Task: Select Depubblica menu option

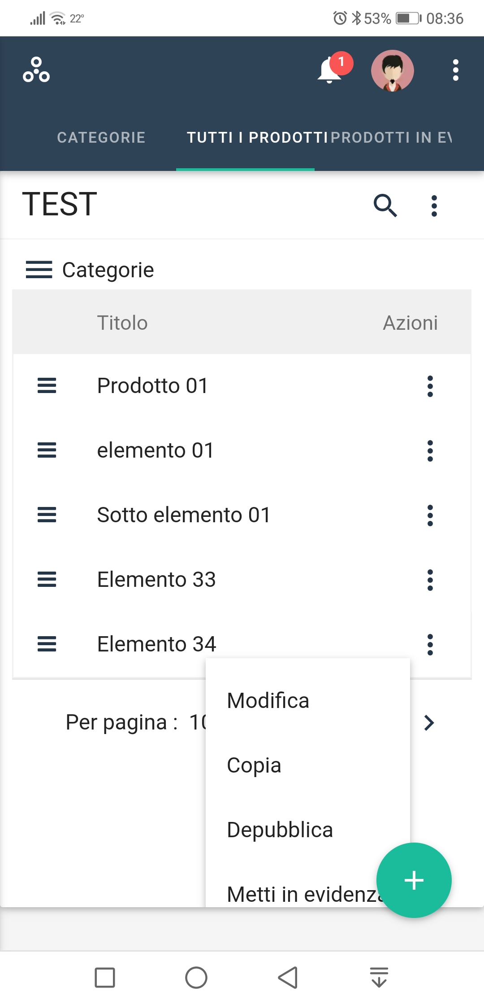Action: click(280, 830)
